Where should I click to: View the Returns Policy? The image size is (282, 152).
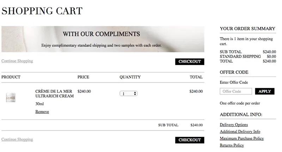coord(232,145)
